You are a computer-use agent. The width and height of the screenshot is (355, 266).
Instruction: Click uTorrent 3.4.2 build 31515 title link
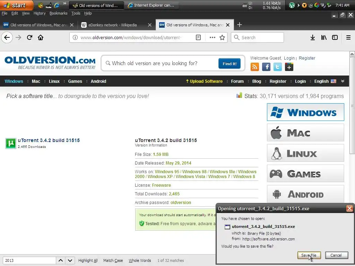49,140
